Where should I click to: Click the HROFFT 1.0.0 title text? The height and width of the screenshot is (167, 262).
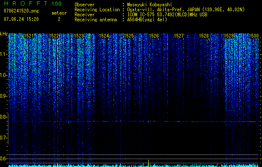coord(32,3)
